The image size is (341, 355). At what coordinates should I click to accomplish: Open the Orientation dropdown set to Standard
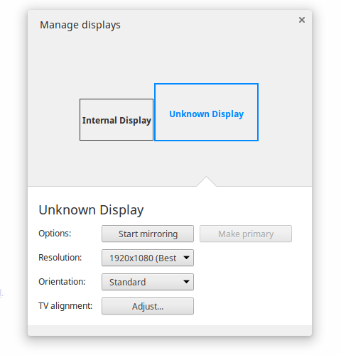148,282
